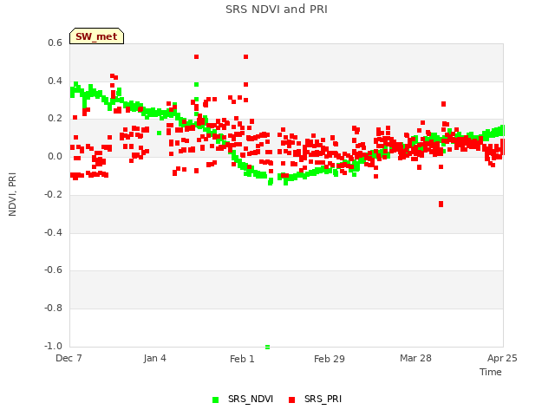Viewport: 555px width, 416px height.
Task: Click the Time x-axis title
Action: (x=491, y=372)
